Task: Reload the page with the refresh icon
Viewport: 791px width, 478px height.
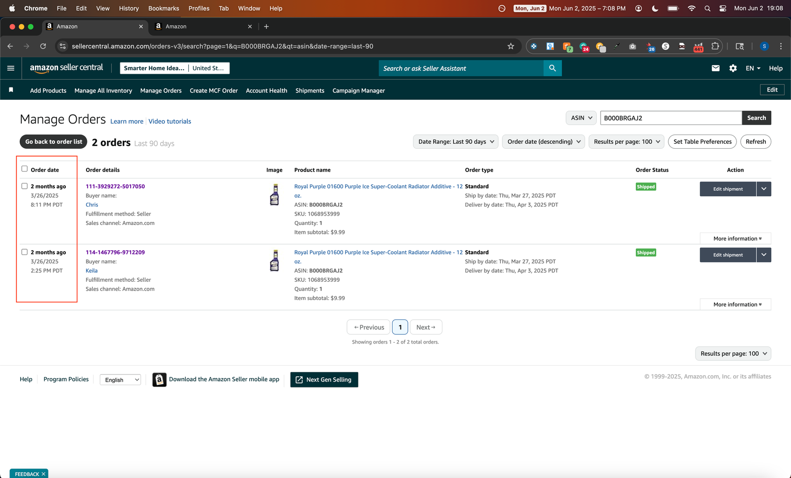Action: pos(43,46)
